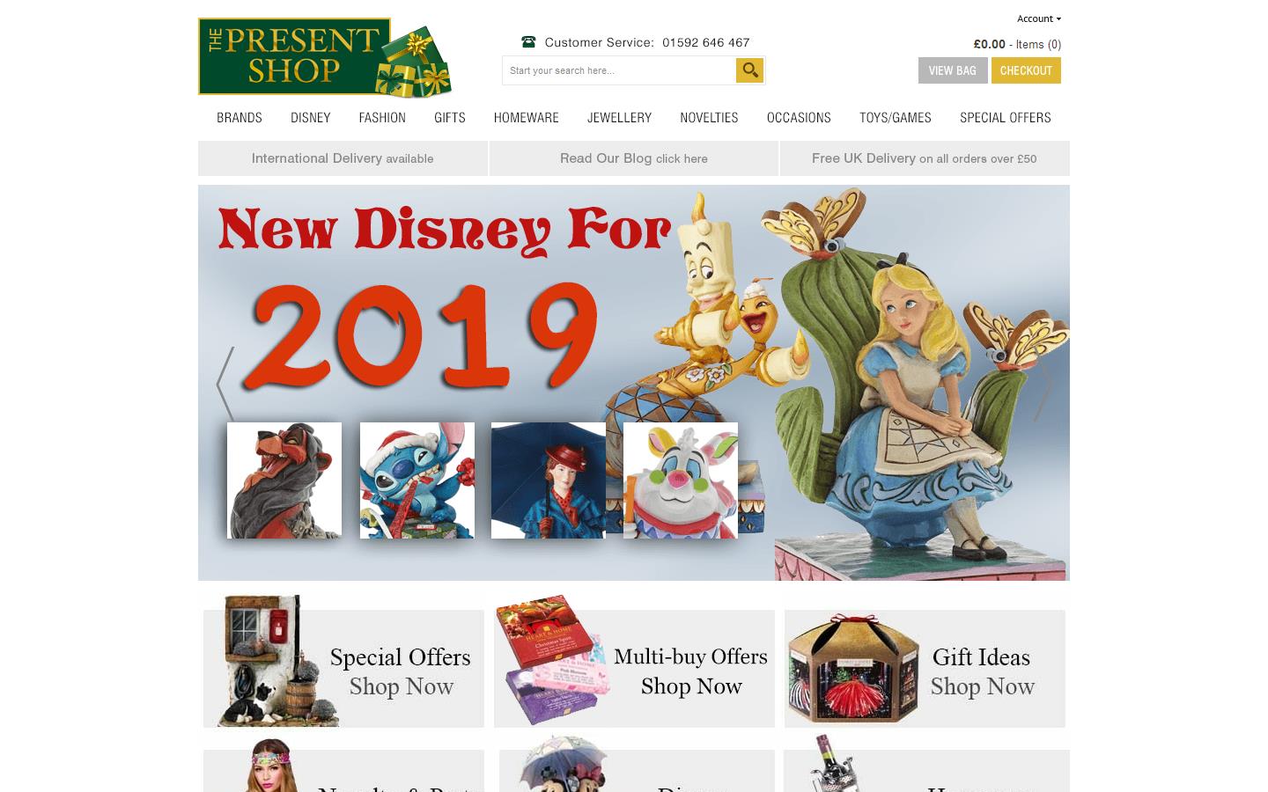Select the White Rabbit figurine thumbnail
1268x792 pixels.
680,480
